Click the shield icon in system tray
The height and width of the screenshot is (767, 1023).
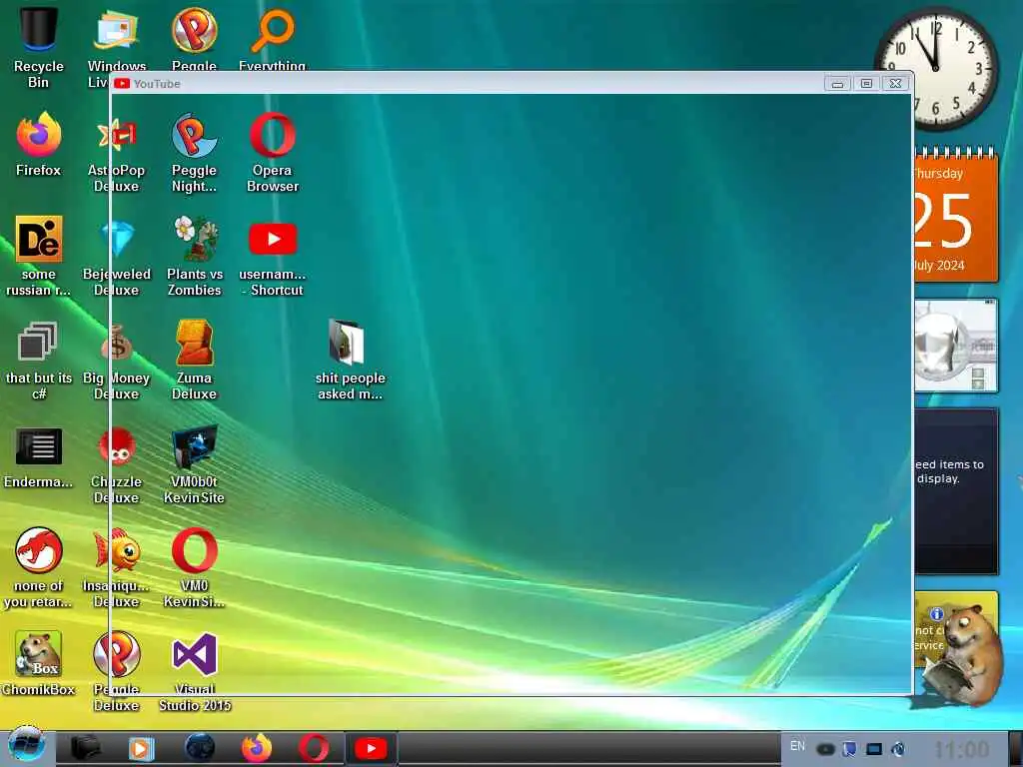(849, 749)
